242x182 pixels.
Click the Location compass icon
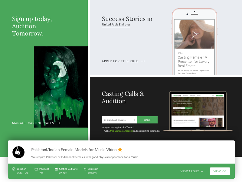[x=14, y=169]
